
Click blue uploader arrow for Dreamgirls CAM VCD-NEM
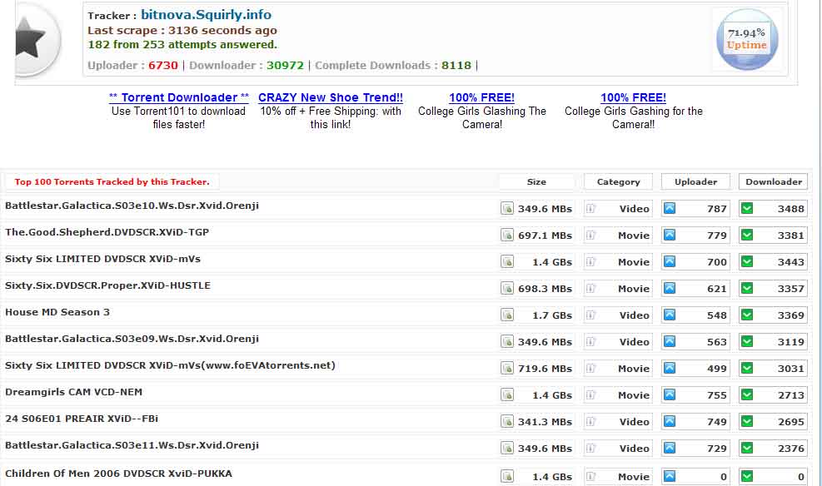tap(670, 394)
